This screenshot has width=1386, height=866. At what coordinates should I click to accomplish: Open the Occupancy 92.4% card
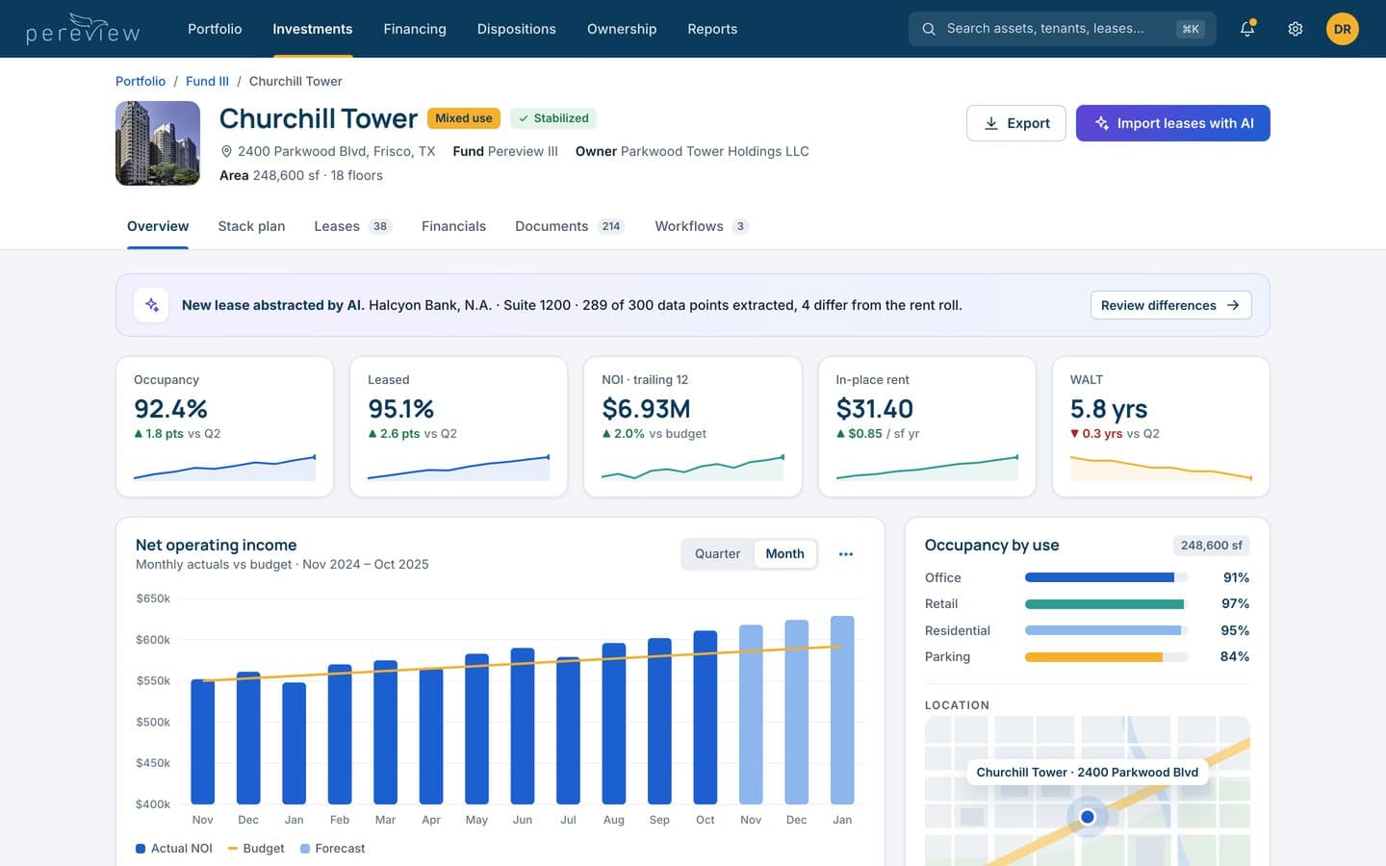coord(224,427)
